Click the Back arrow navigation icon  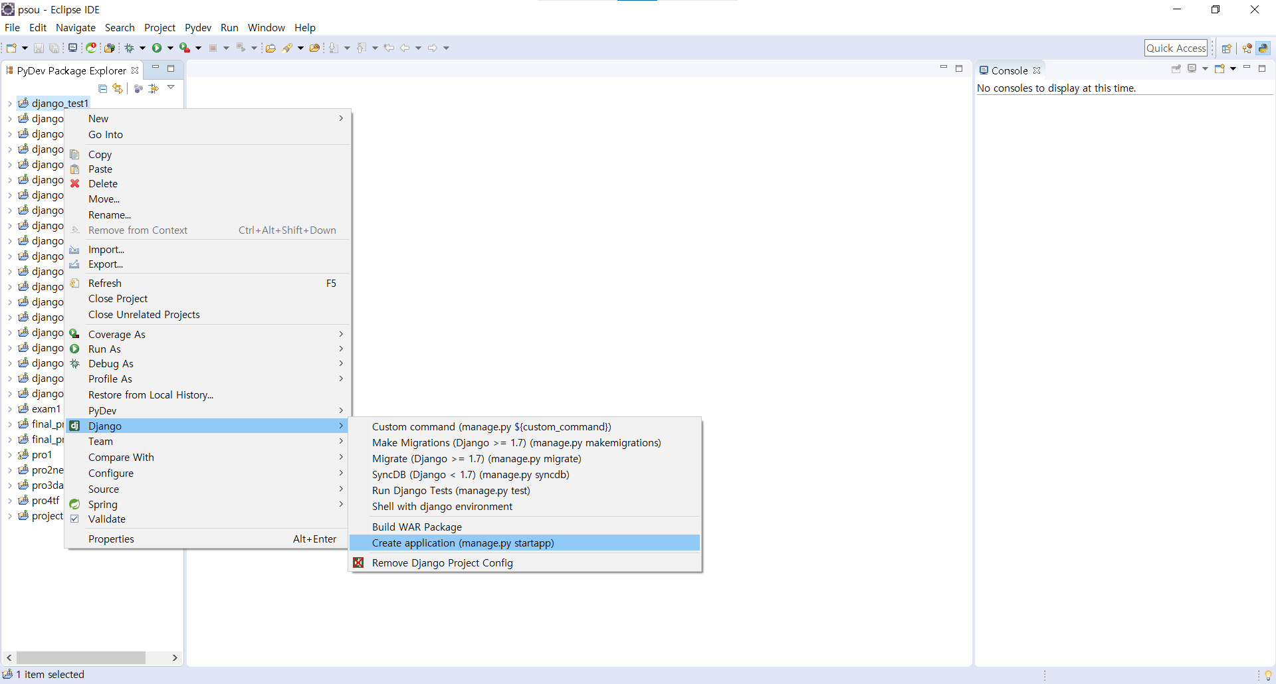click(x=405, y=48)
